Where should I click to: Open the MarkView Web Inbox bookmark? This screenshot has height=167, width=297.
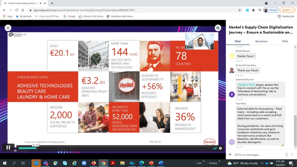(119, 16)
